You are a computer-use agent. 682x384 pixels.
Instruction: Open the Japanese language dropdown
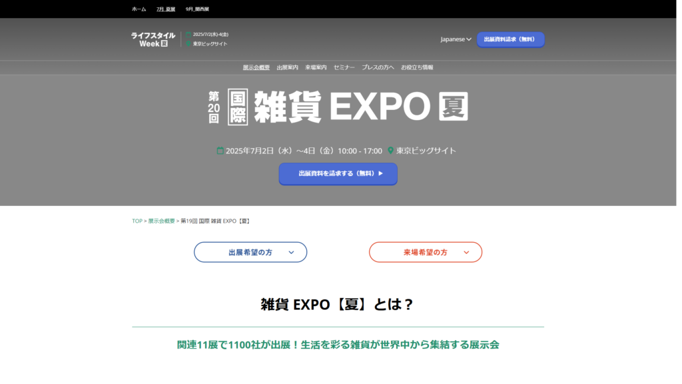point(456,39)
